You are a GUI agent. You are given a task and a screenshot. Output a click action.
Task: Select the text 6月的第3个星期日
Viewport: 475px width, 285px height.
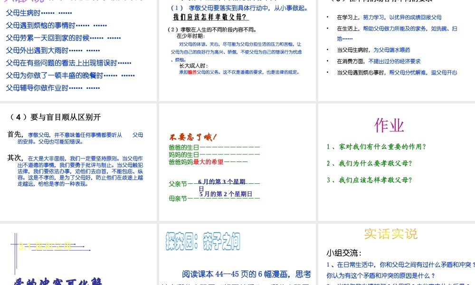[x=222, y=185]
